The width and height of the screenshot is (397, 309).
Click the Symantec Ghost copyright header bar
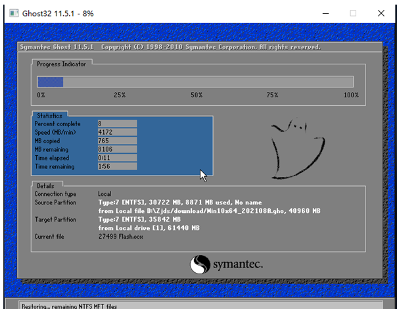[170, 47]
